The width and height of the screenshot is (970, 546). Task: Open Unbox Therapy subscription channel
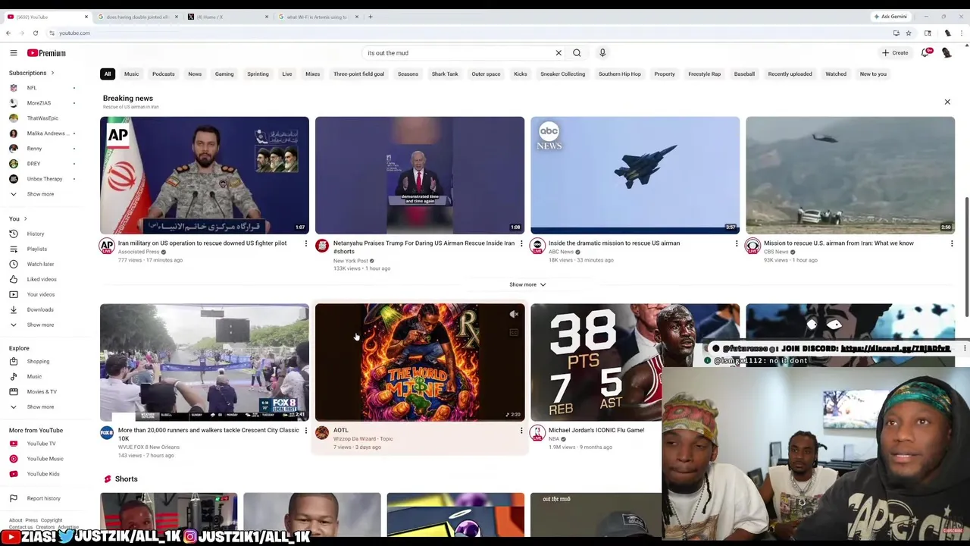pyautogui.click(x=44, y=179)
